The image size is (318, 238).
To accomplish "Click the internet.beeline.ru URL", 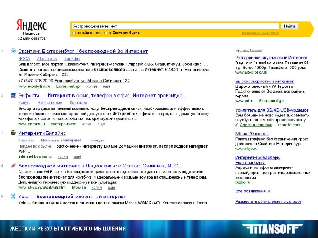I will (35, 156).
